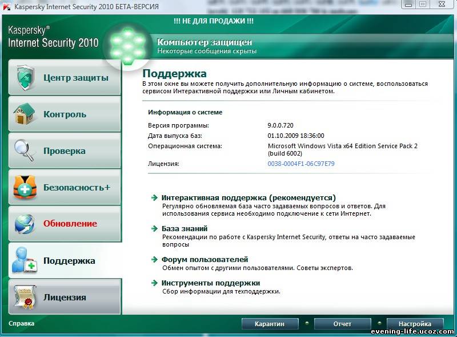
Task: Click green arrow next to Интерактивная поддержка
Action: coord(154,198)
